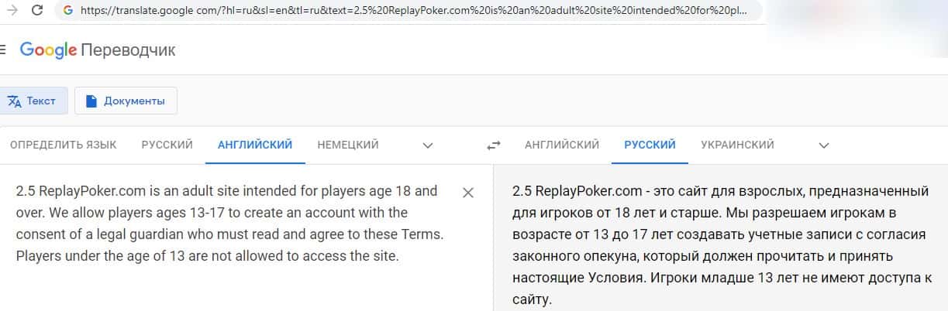Set target language to Украинский
The height and width of the screenshot is (311, 948).
point(737,145)
